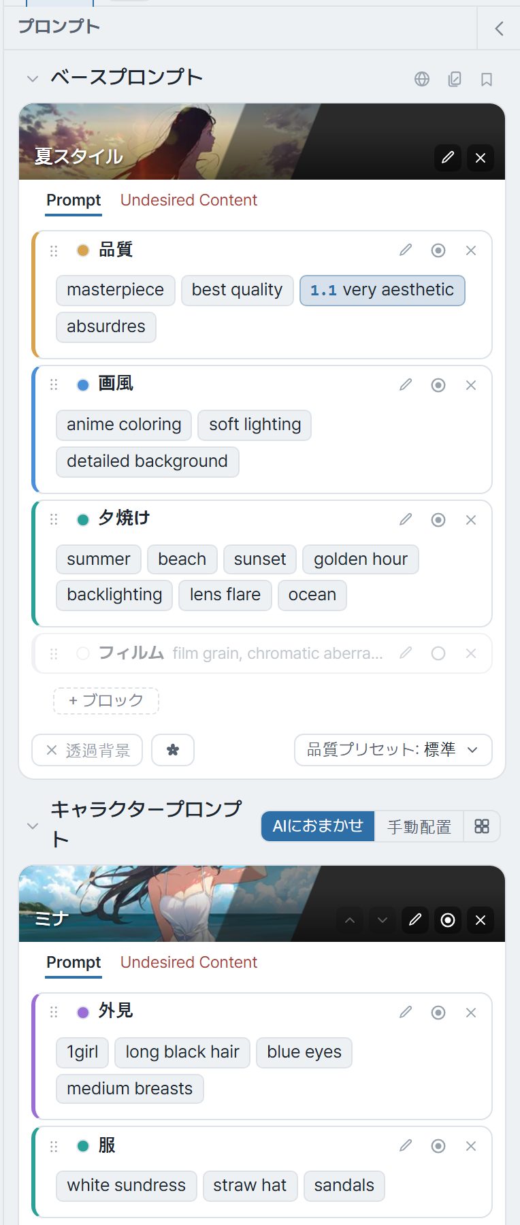The image size is (520, 1225).
Task: Collapse the ベースプロンプト section
Action: click(32, 79)
